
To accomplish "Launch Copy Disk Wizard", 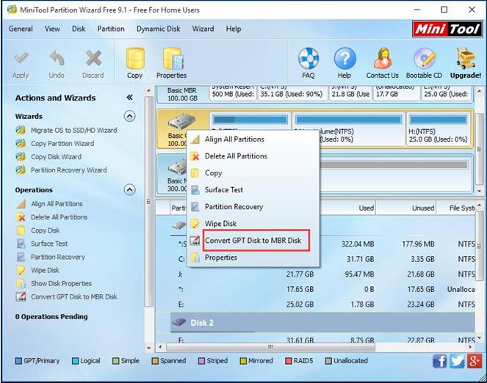I will coord(57,157).
